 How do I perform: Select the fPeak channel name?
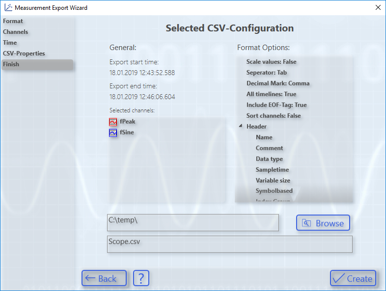[128, 122]
